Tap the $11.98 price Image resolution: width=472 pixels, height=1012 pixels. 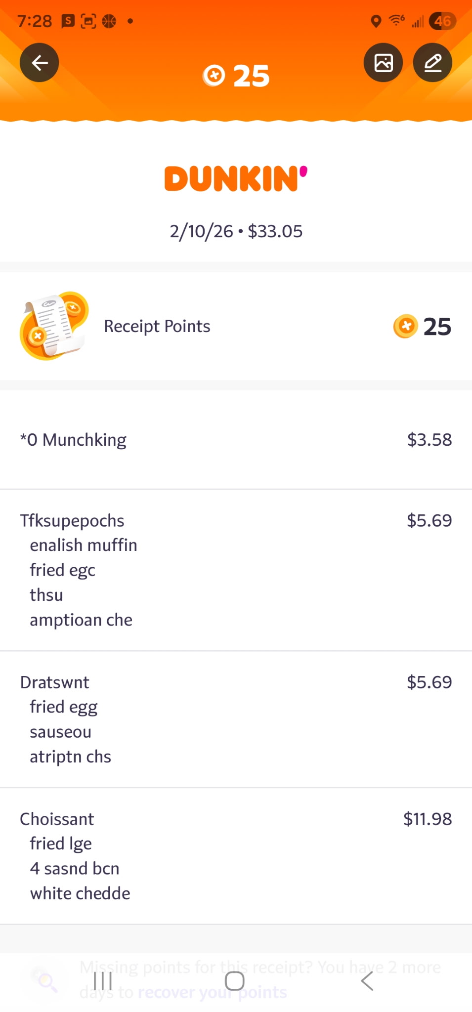click(x=428, y=819)
